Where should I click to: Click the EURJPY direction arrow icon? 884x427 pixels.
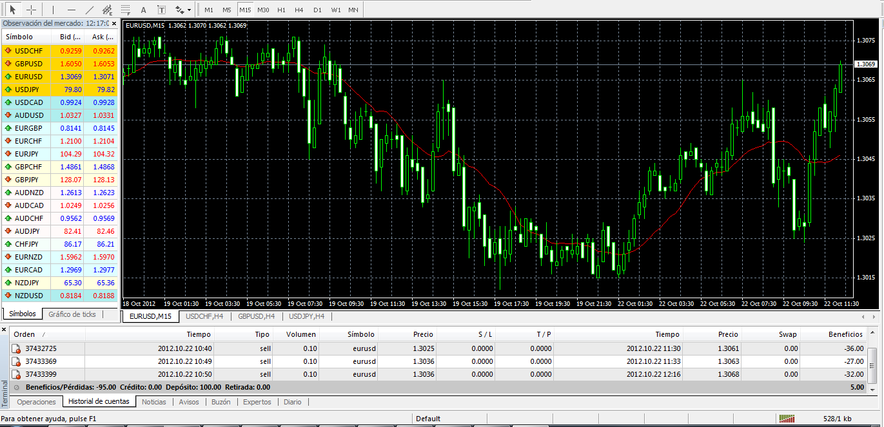coord(8,154)
